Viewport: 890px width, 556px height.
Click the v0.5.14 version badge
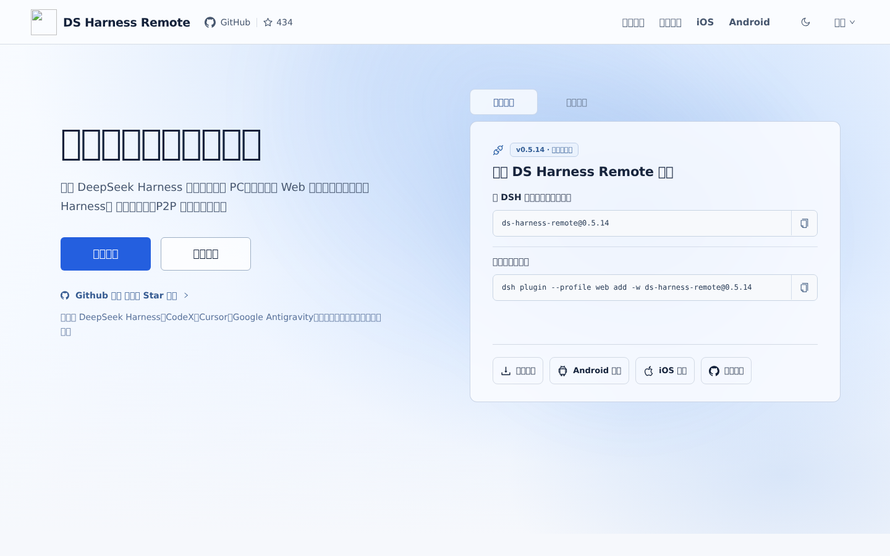coord(544,150)
